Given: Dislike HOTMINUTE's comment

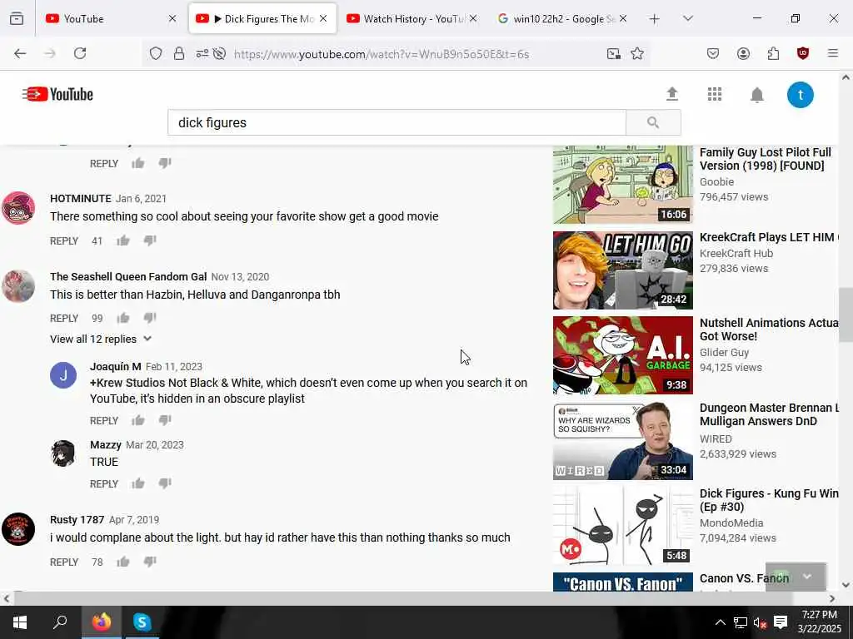Looking at the screenshot, I should click(150, 240).
